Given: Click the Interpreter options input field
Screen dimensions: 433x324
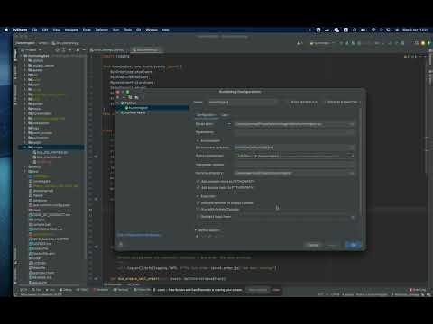Looking at the screenshot, I should pos(294,165).
